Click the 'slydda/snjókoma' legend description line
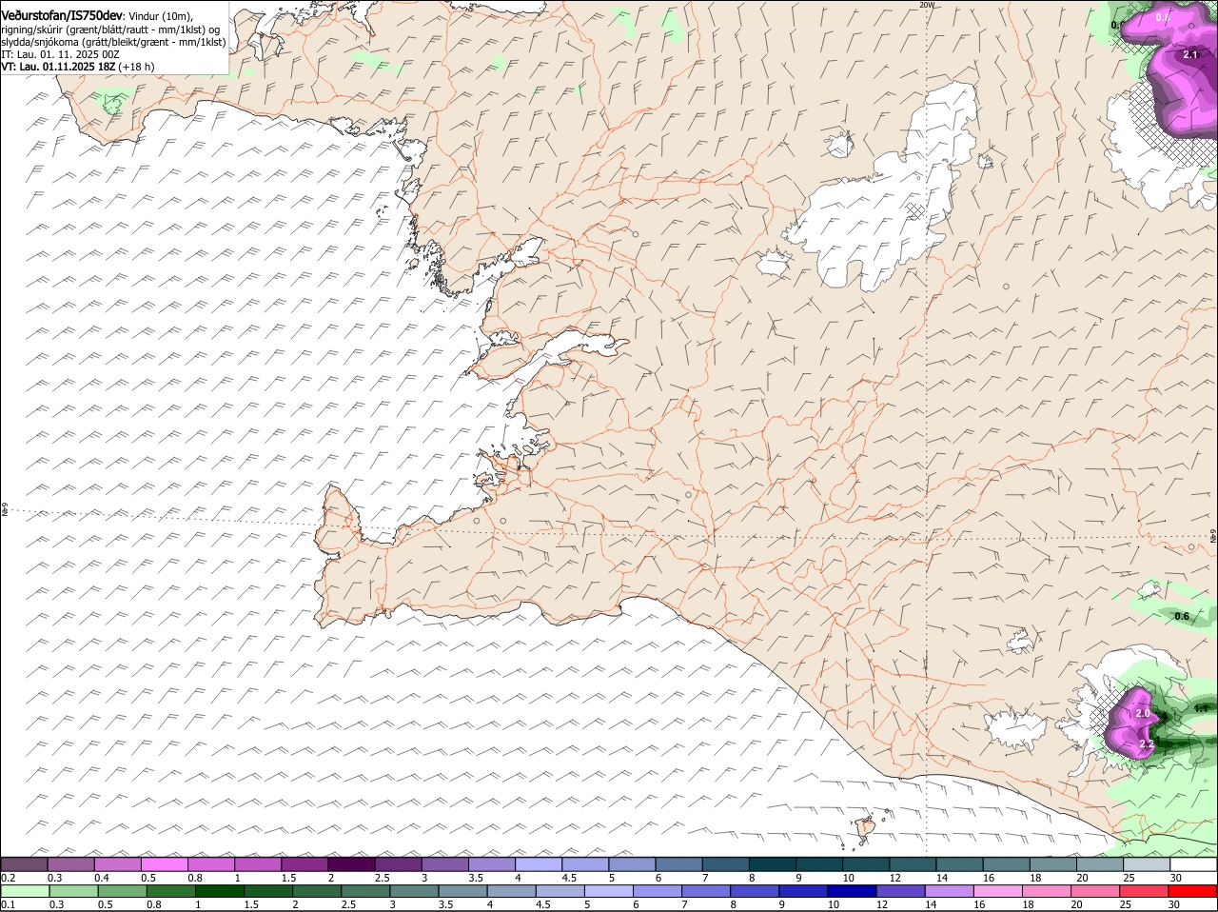The image size is (1218, 912). coord(113,42)
